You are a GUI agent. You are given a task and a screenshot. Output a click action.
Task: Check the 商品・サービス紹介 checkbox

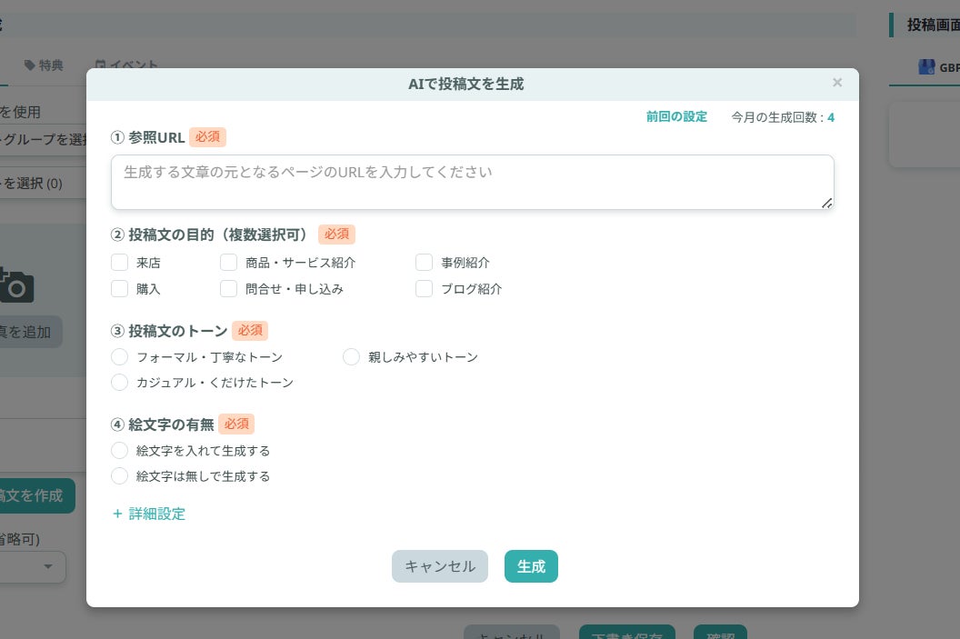[228, 263]
